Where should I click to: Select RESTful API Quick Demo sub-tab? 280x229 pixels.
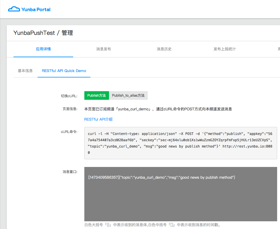[x=64, y=71]
